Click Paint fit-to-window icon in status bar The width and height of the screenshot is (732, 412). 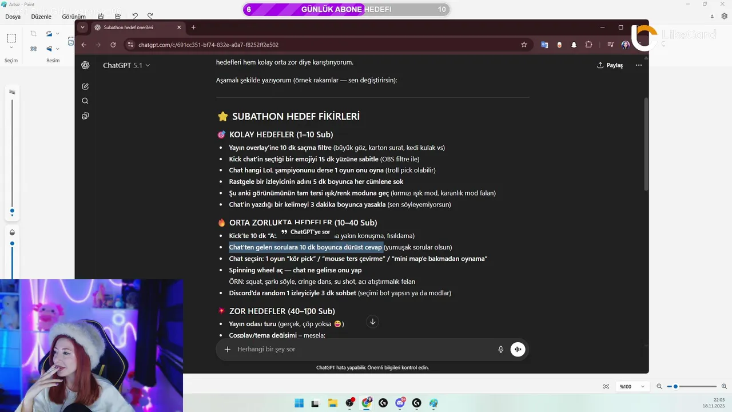pos(606,387)
